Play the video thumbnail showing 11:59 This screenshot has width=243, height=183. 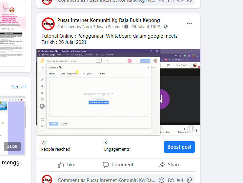coord(12,126)
